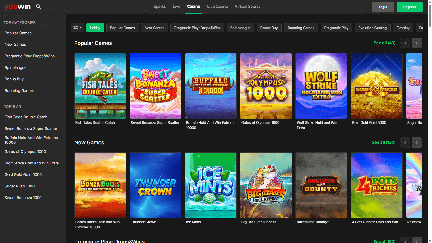Click the previous arrow for New Games row
Image resolution: width=432 pixels, height=243 pixels.
click(x=405, y=143)
